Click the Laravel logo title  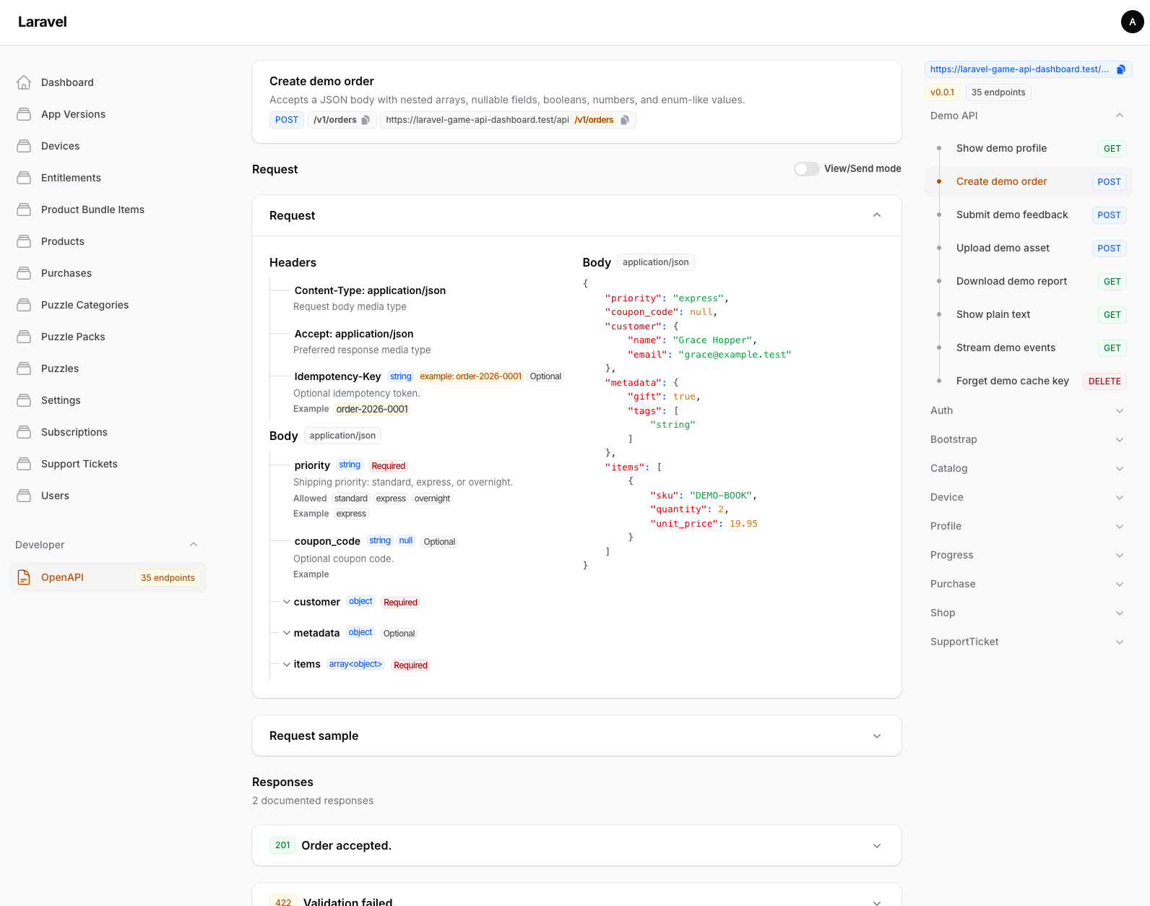43,22
